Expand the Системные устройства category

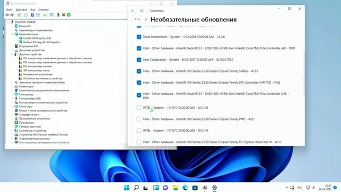point(12,131)
